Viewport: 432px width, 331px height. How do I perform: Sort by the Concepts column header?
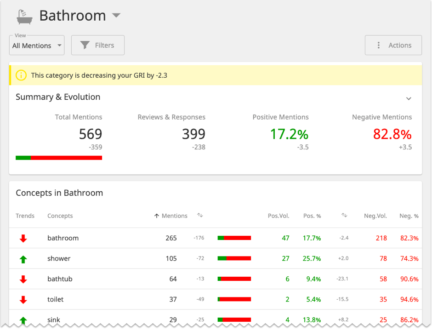[60, 216]
